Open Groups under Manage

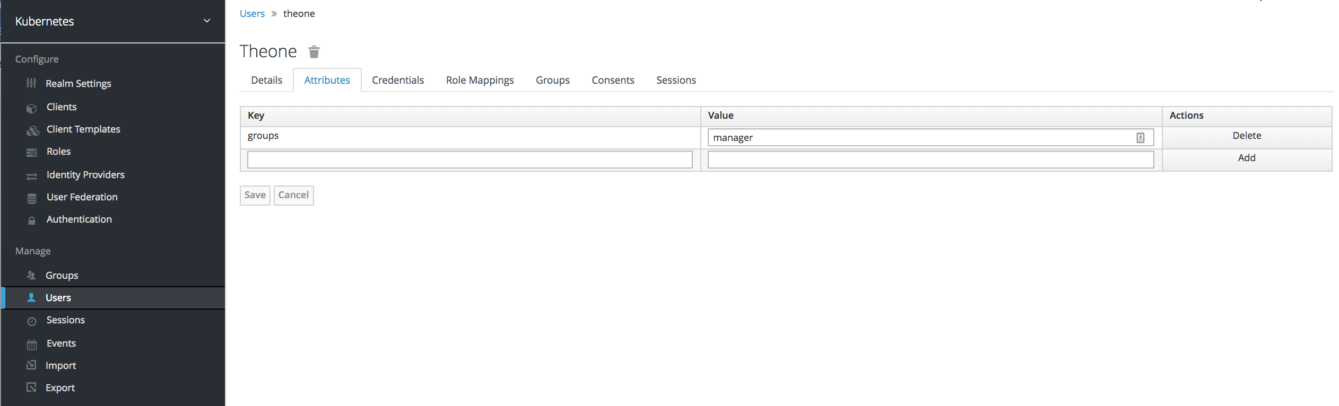coord(62,276)
